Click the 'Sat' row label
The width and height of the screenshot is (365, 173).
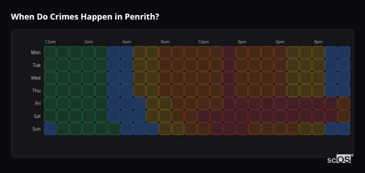(37, 116)
